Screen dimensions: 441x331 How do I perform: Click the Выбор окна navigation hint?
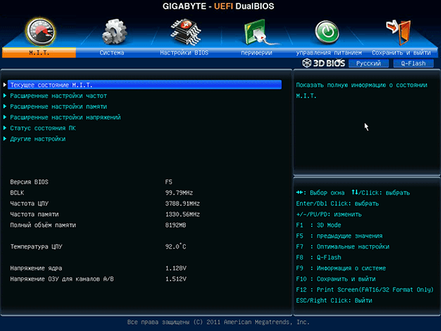320,193
